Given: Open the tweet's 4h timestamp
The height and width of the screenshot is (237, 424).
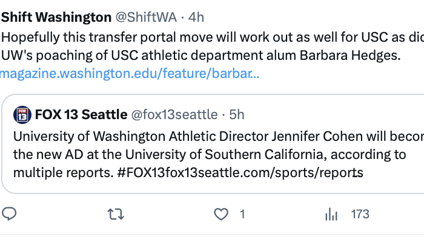Looking at the screenshot, I should [196, 18].
